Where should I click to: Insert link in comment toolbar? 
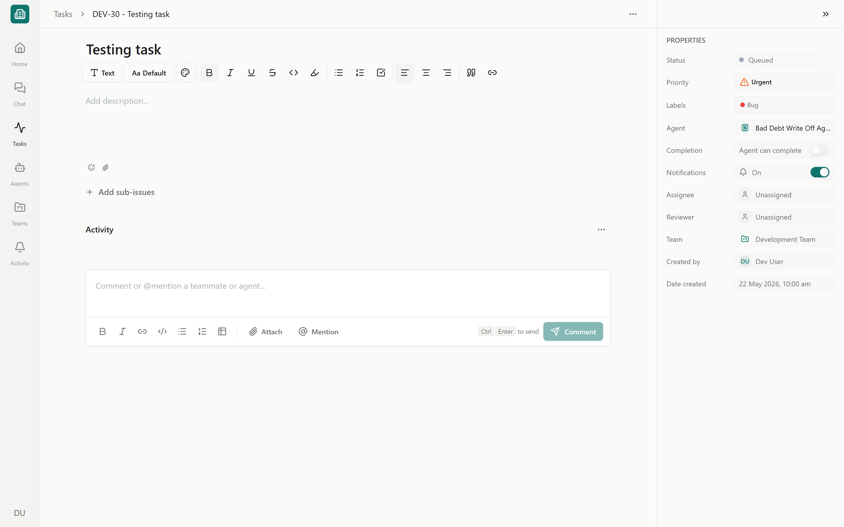click(142, 331)
